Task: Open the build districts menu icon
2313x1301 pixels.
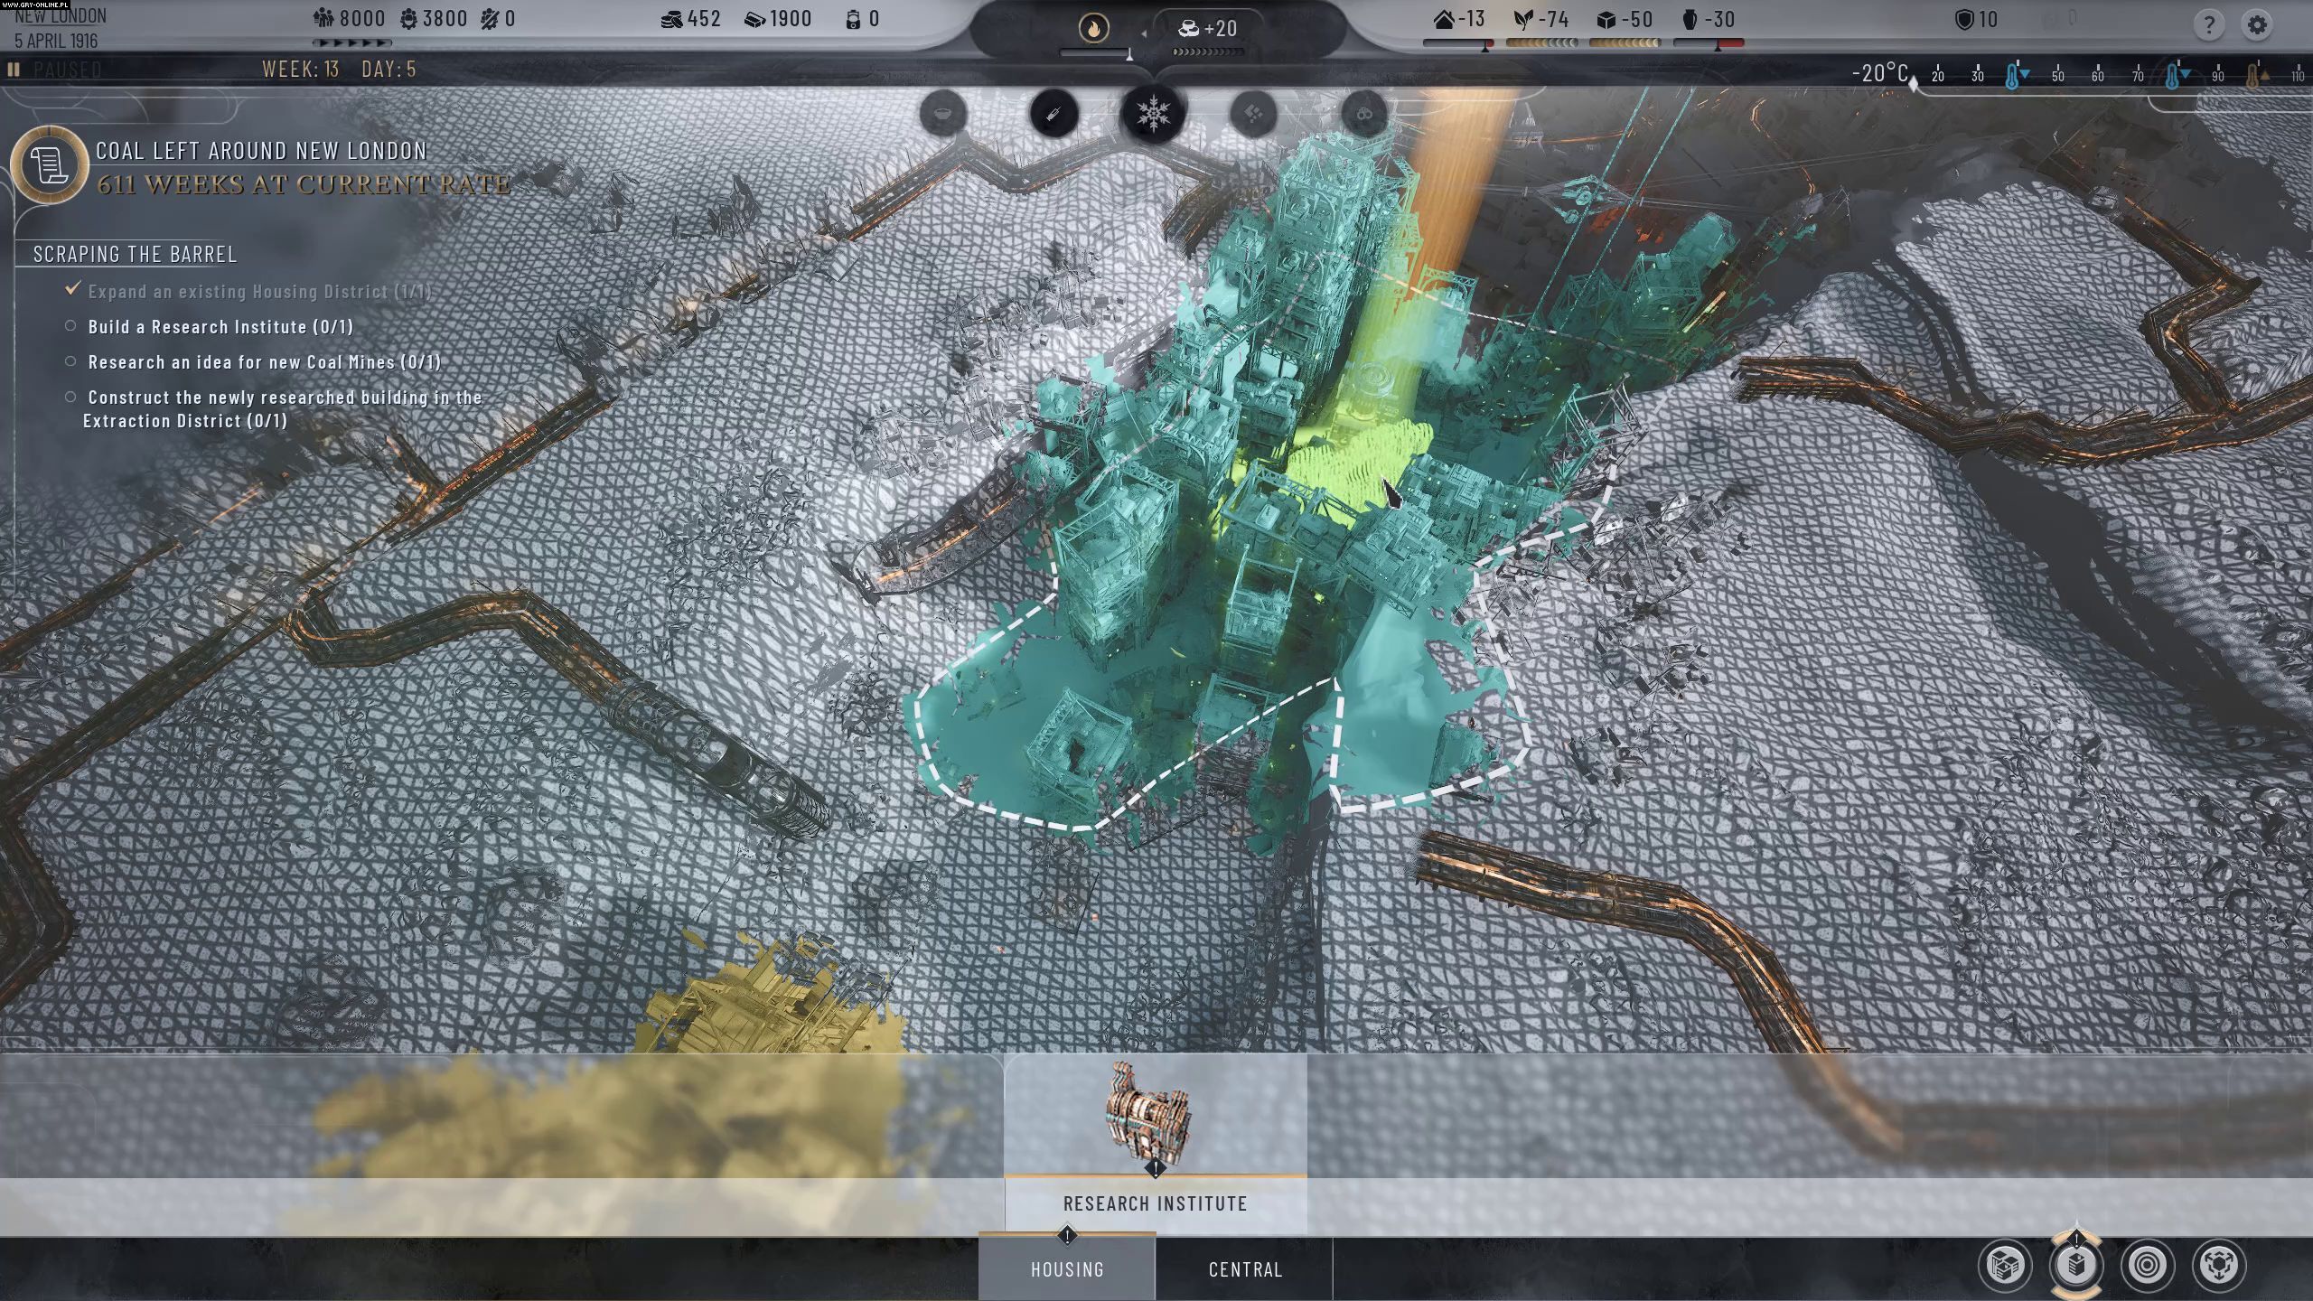Action: [x=2004, y=1265]
